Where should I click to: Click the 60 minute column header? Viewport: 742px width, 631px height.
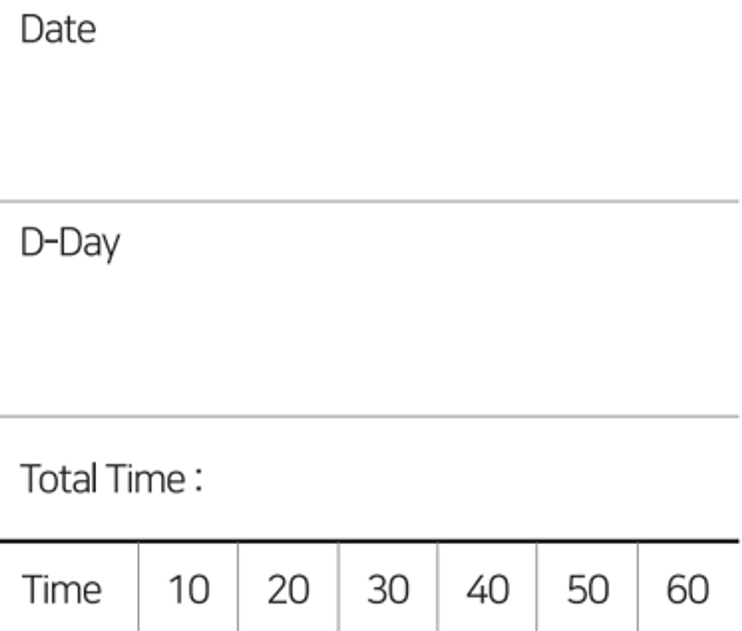tap(687, 589)
